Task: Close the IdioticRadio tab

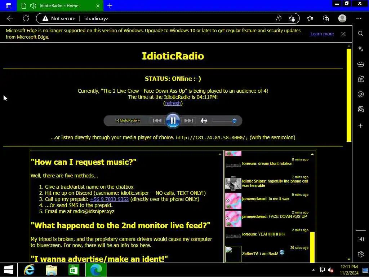Action: click(98, 6)
